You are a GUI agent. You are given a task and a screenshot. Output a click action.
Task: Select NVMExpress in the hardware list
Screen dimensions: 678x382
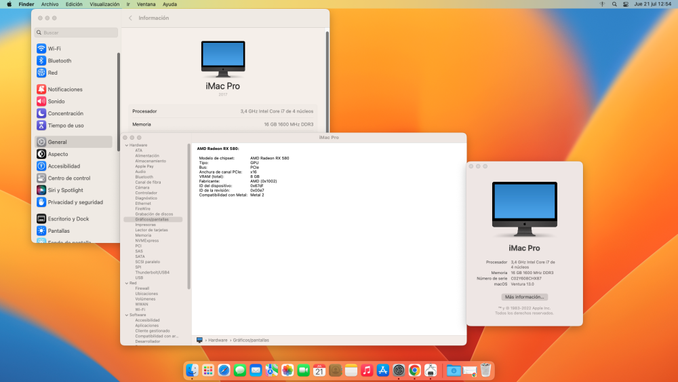(x=147, y=241)
